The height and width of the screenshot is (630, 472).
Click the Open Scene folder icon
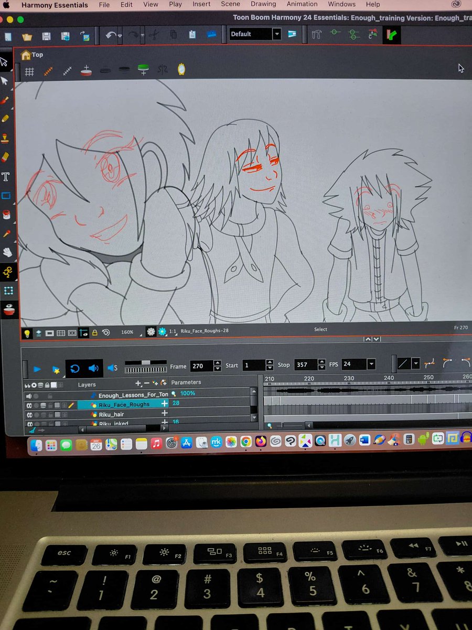pos(27,36)
